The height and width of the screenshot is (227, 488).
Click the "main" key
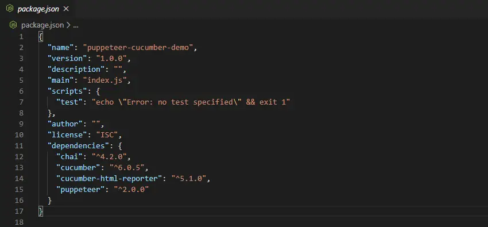[x=60, y=80]
